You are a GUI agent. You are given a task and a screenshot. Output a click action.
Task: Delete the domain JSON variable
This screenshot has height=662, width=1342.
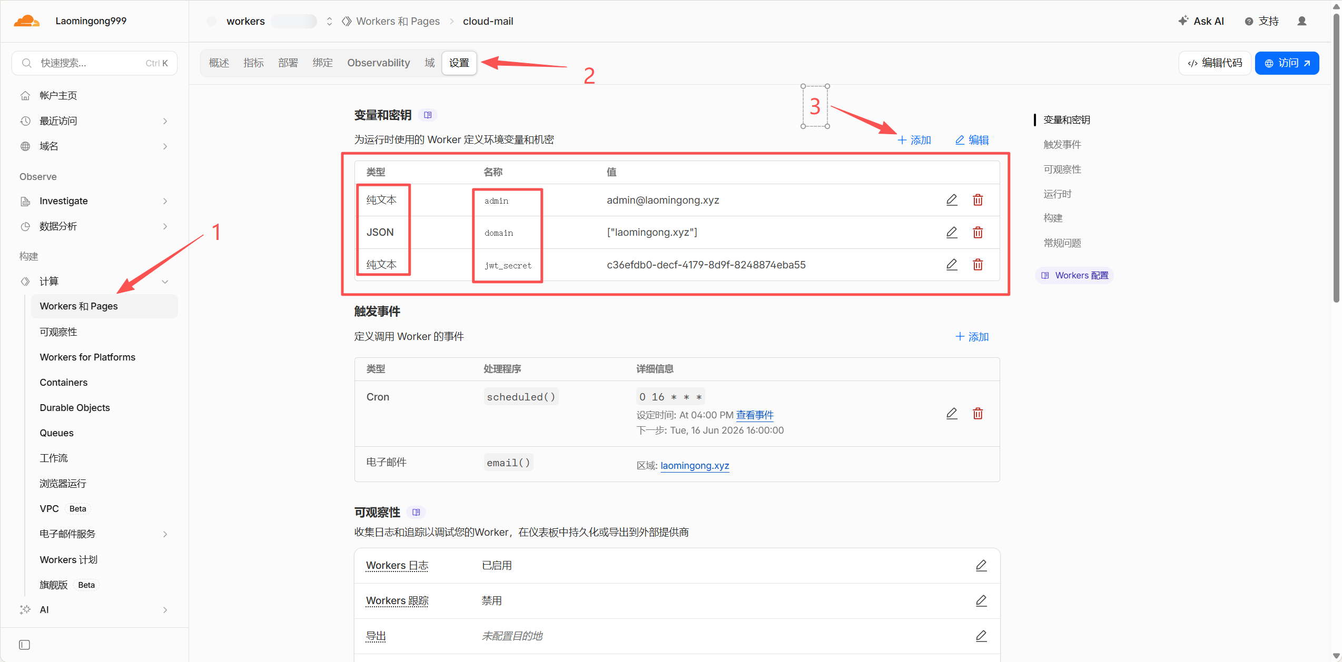pos(978,232)
